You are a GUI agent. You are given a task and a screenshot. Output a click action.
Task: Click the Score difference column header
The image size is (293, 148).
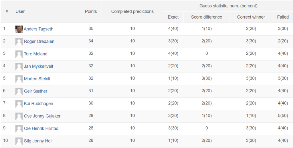point(206,17)
